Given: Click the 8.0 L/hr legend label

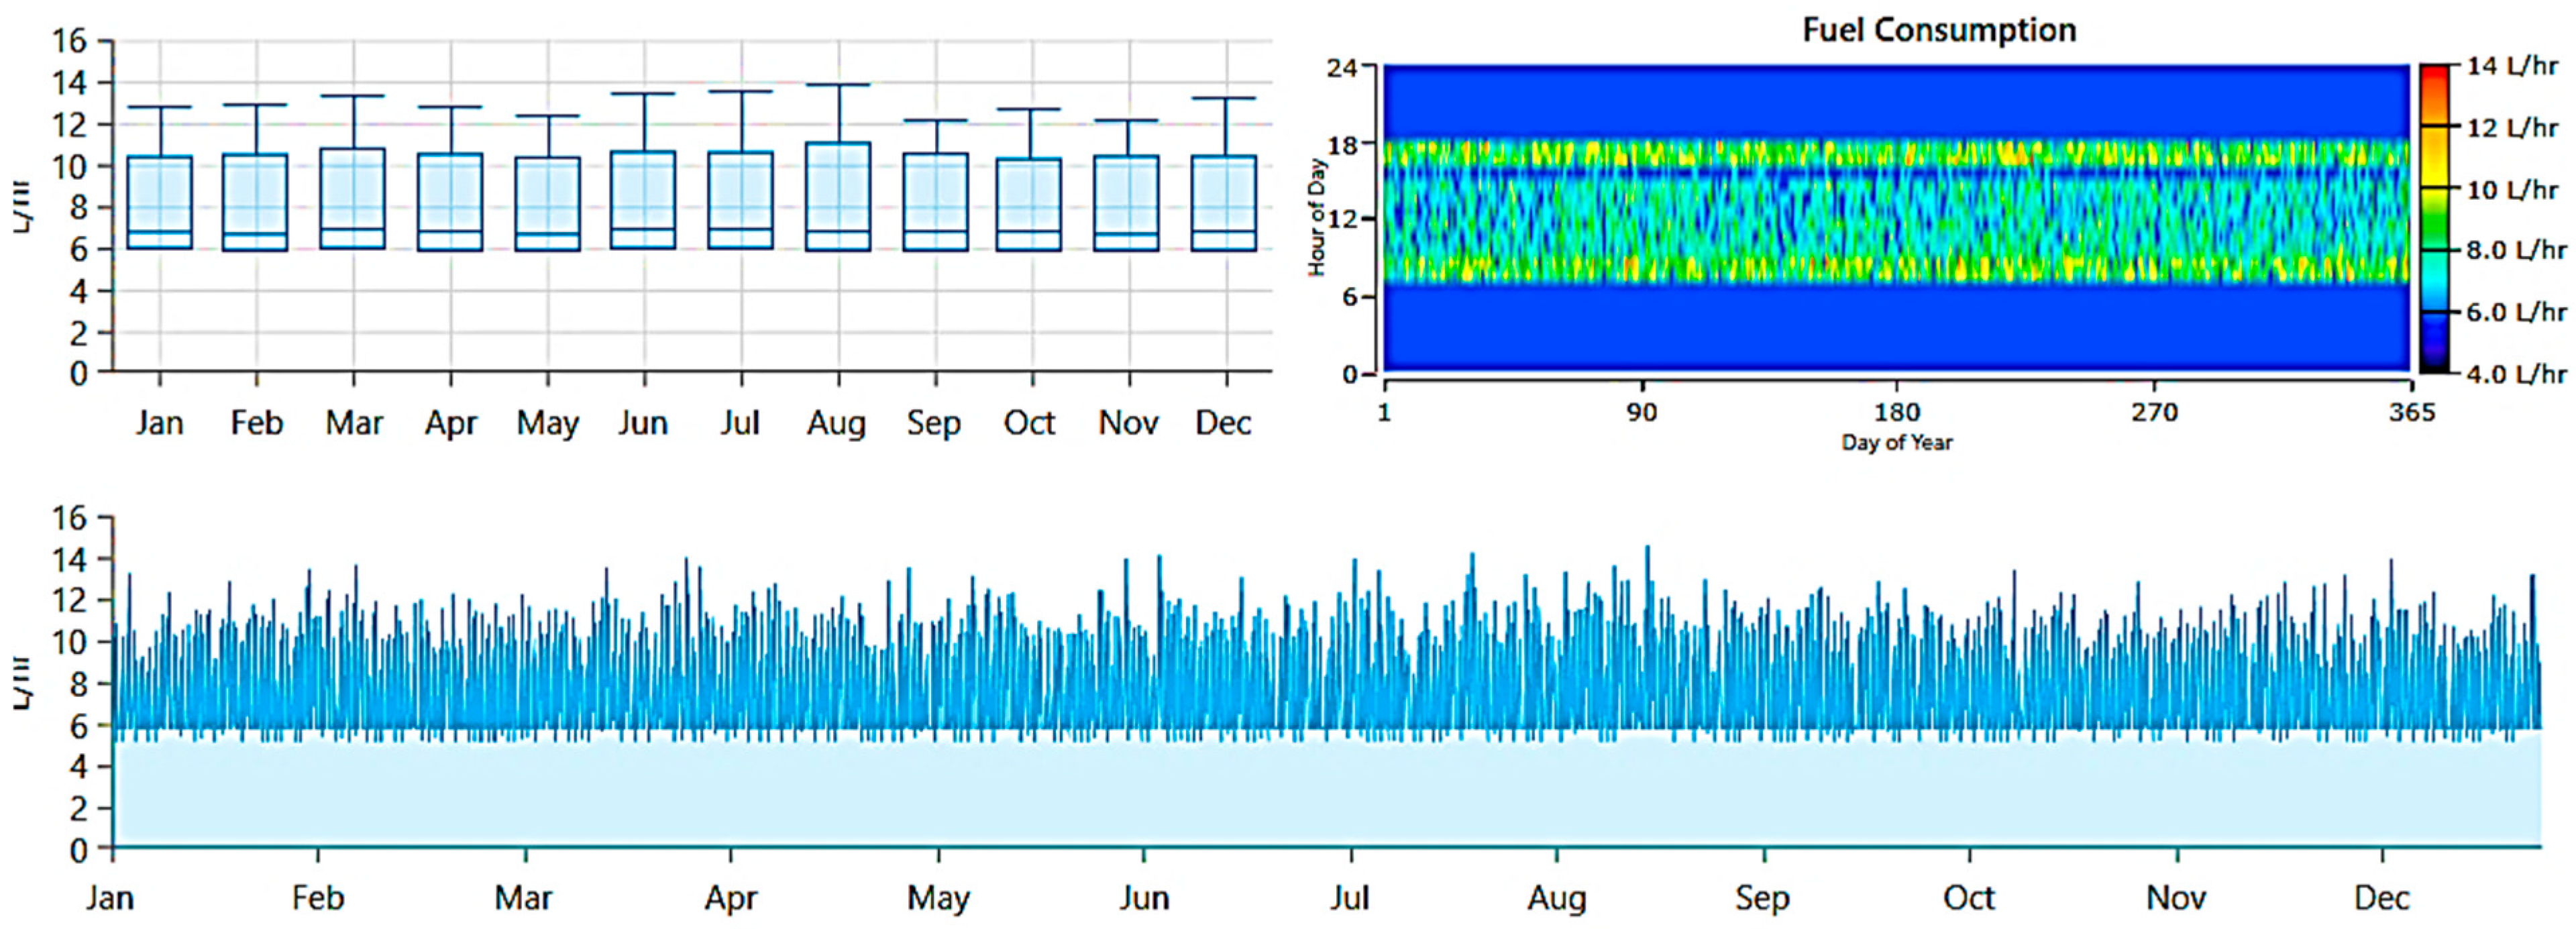Looking at the screenshot, I should tap(2515, 250).
